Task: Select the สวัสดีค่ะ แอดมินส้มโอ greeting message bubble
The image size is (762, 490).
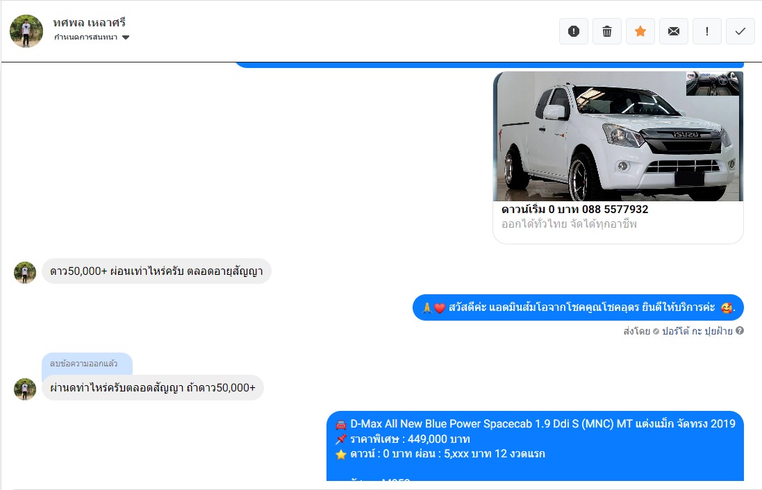Action: pyautogui.click(x=579, y=307)
